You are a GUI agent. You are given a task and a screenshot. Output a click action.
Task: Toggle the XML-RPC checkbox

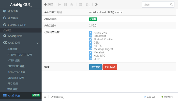(x=91, y=55)
